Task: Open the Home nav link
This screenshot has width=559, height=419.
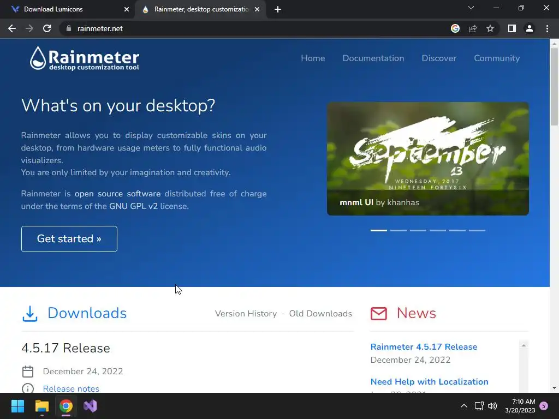Action: pos(313,58)
